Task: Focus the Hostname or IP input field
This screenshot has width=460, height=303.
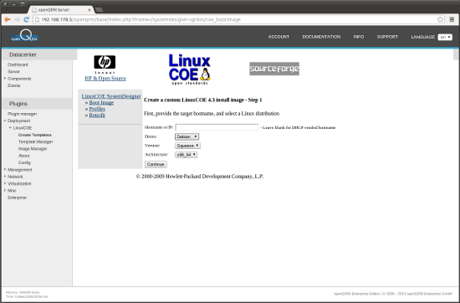Action: 217,127
